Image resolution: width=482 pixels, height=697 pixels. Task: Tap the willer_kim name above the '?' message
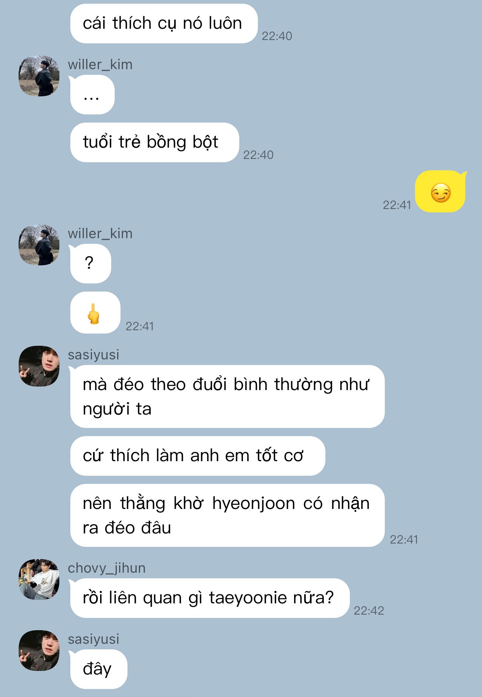pos(100,233)
